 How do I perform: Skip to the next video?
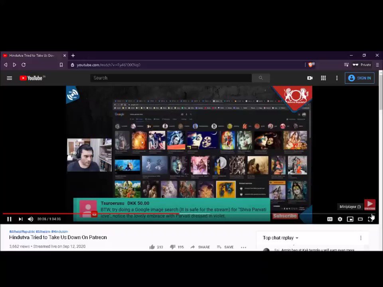pos(20,219)
